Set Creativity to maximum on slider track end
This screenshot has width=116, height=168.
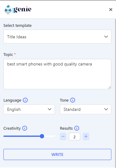tap(54, 136)
